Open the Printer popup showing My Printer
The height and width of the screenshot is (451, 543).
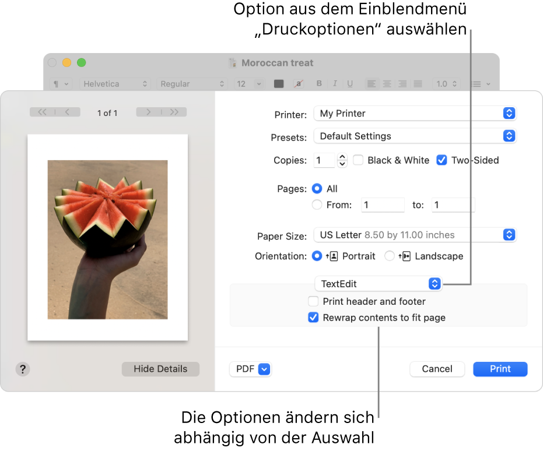pyautogui.click(x=415, y=114)
